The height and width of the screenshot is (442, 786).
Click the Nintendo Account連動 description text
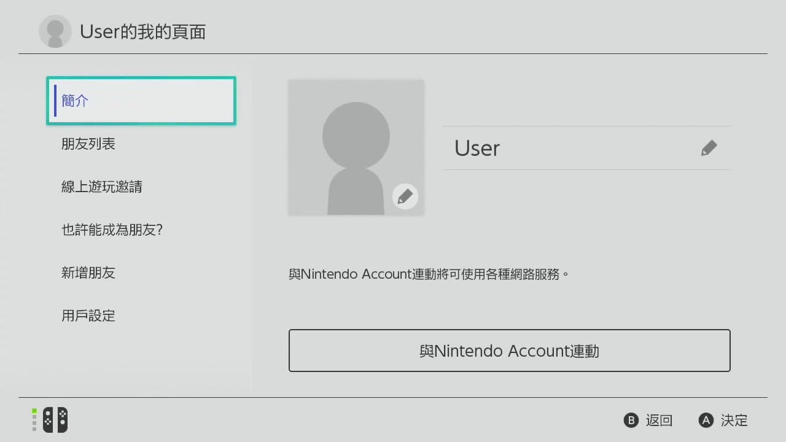[x=429, y=274]
